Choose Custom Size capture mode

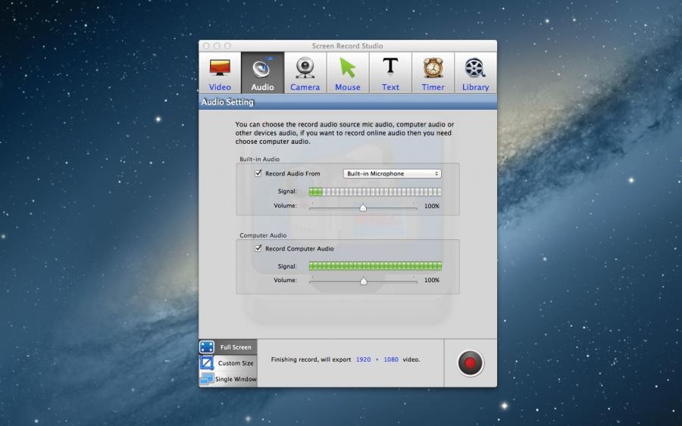point(228,363)
